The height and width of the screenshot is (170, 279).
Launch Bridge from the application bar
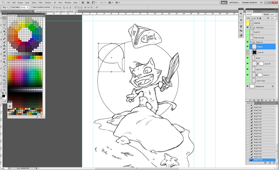click(x=83, y=3)
